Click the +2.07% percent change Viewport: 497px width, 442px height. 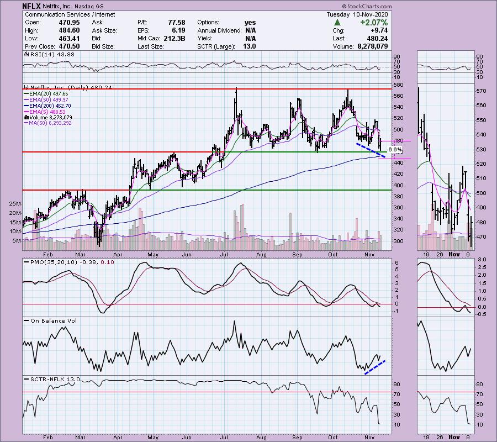click(374, 23)
